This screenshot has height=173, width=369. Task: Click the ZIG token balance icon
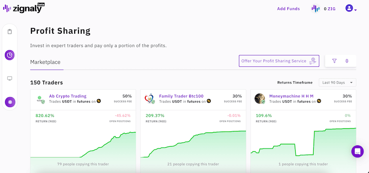click(x=315, y=9)
